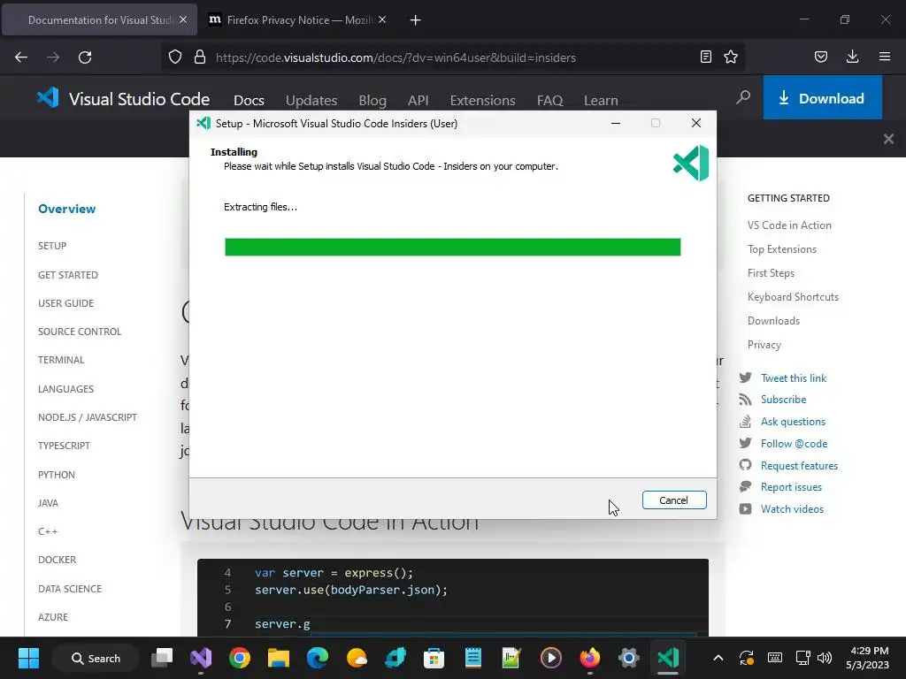Viewport: 906px width, 679px height.
Task: Expand the DATA SCIENCE sidebar section
Action: [70, 589]
